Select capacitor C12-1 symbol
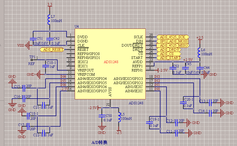Screen dimensions: 237x146 (x=177, y=123)
